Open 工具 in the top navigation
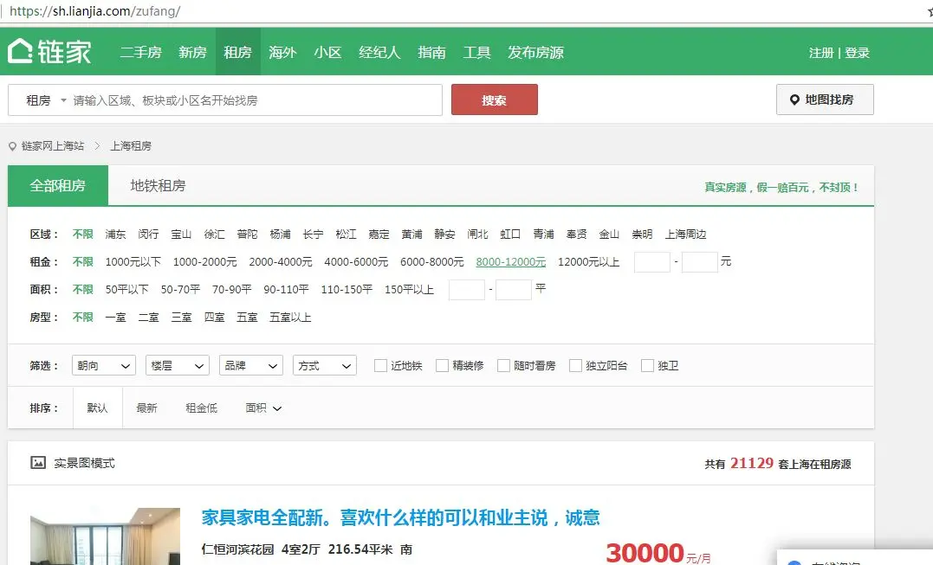 477,52
